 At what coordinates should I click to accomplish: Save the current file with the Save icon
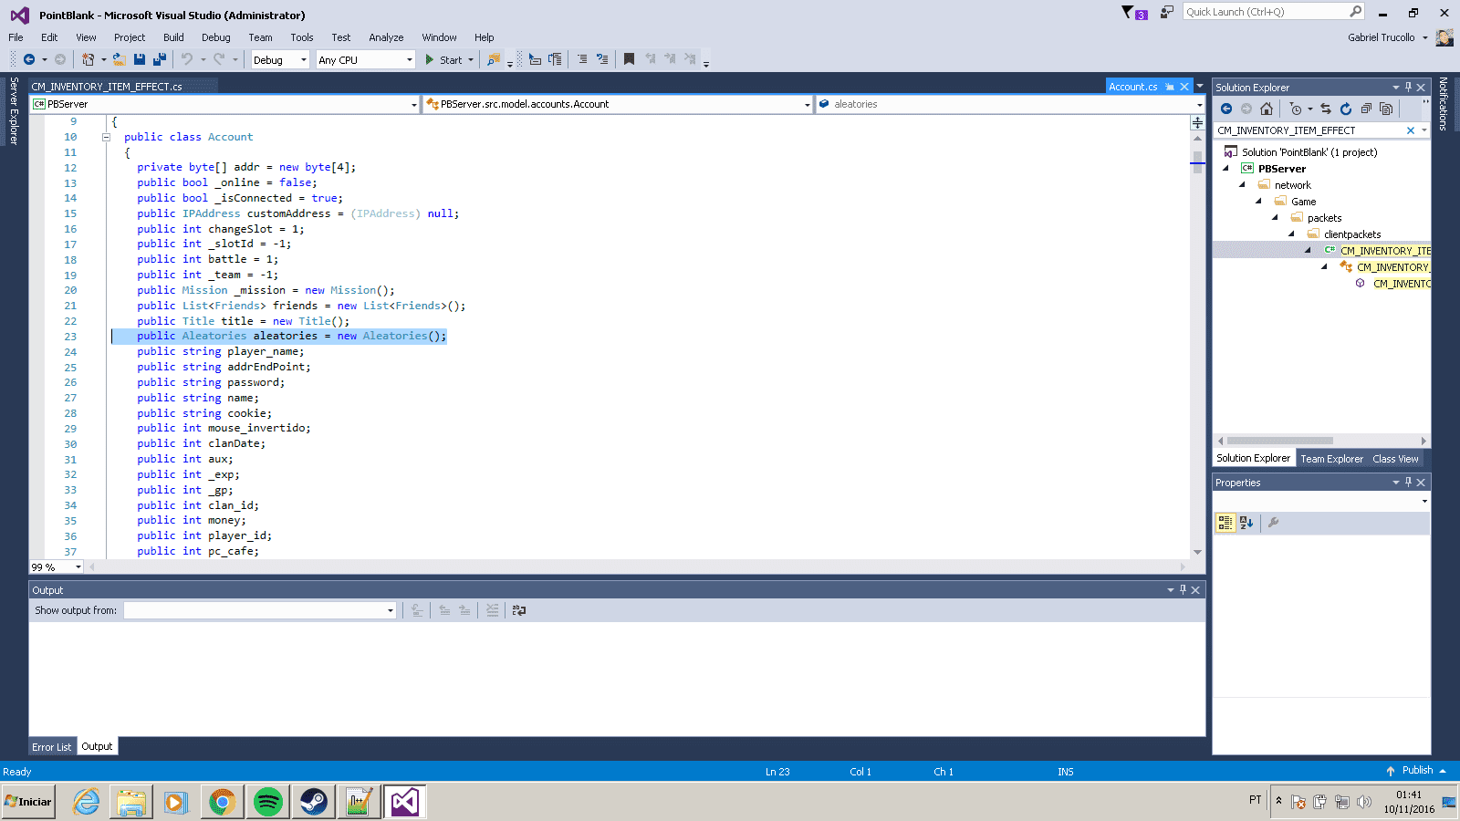140,59
